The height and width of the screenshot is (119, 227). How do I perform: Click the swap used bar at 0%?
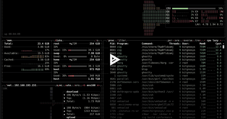(x=77, y=57)
